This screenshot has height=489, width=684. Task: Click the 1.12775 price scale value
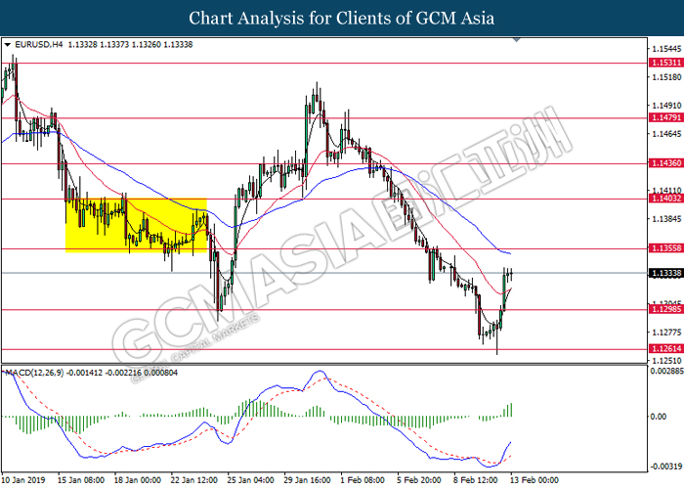(x=666, y=333)
